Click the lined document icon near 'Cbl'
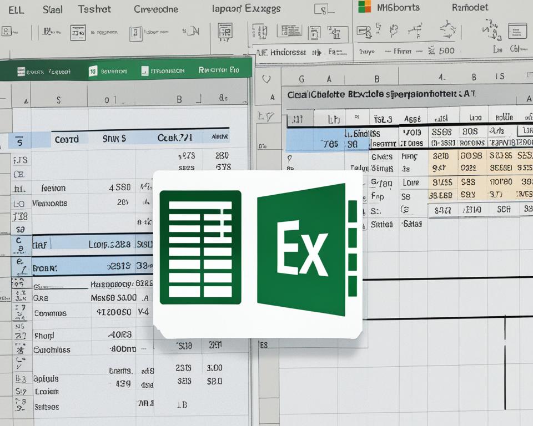 (x=517, y=31)
